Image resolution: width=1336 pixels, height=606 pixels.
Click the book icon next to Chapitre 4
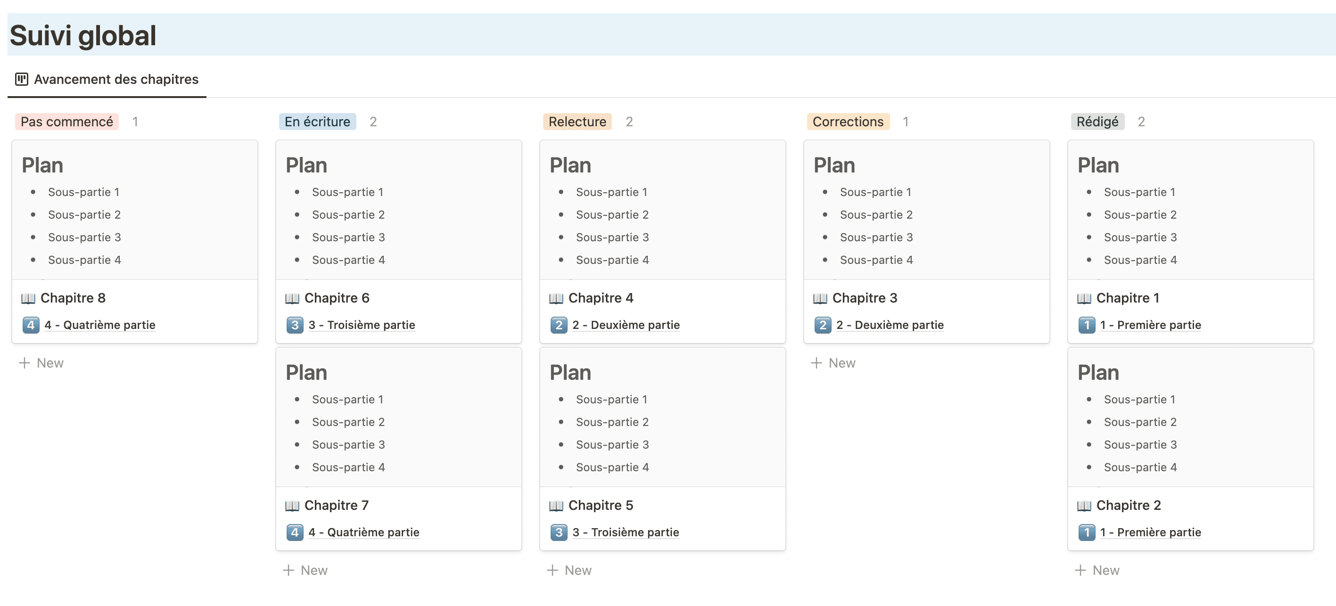556,298
